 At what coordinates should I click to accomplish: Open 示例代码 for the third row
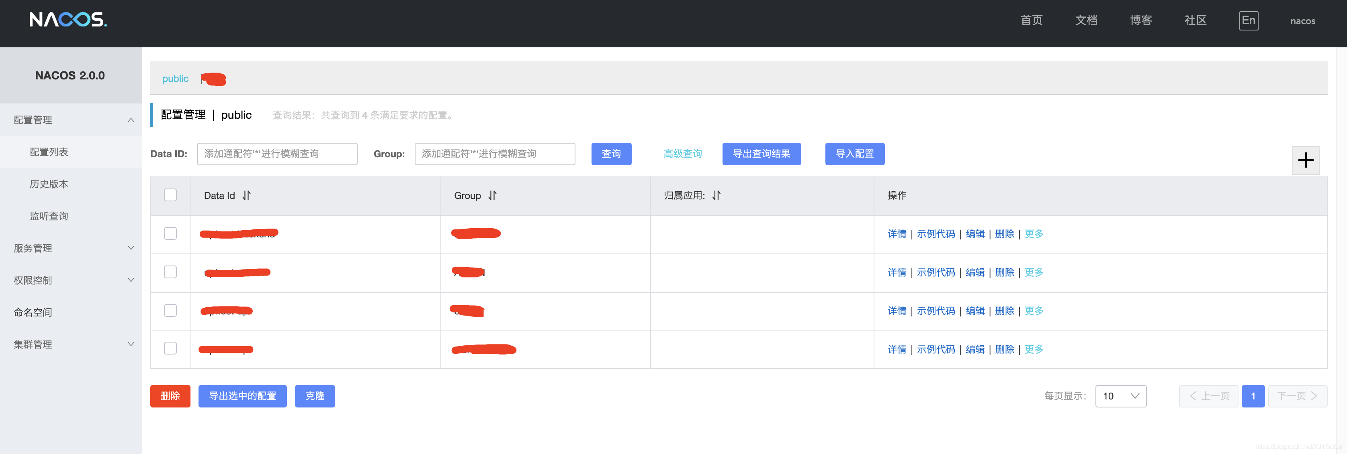936,311
